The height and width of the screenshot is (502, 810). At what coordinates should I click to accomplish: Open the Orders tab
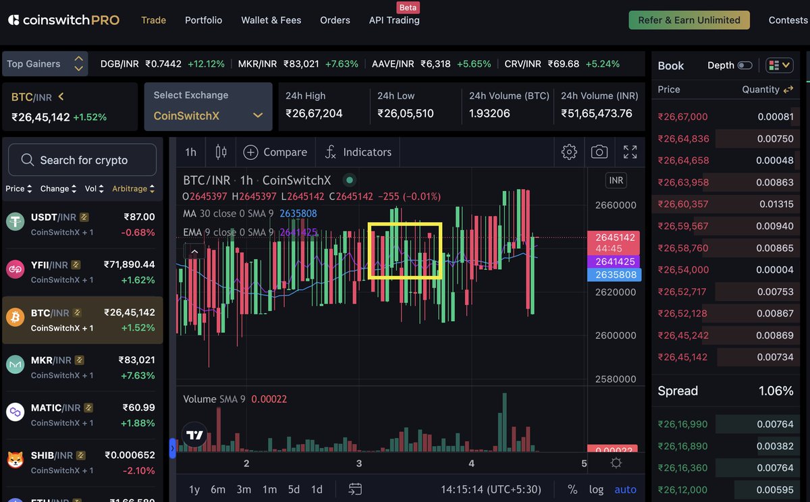click(x=335, y=20)
